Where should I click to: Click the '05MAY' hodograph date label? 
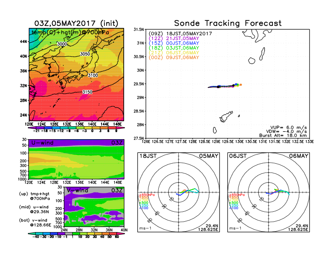(x=209, y=156)
